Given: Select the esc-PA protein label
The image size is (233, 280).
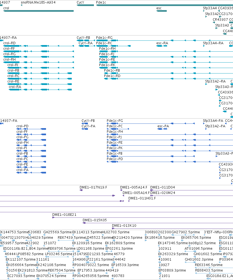Looking at the screenshot, I should click(163, 126).
